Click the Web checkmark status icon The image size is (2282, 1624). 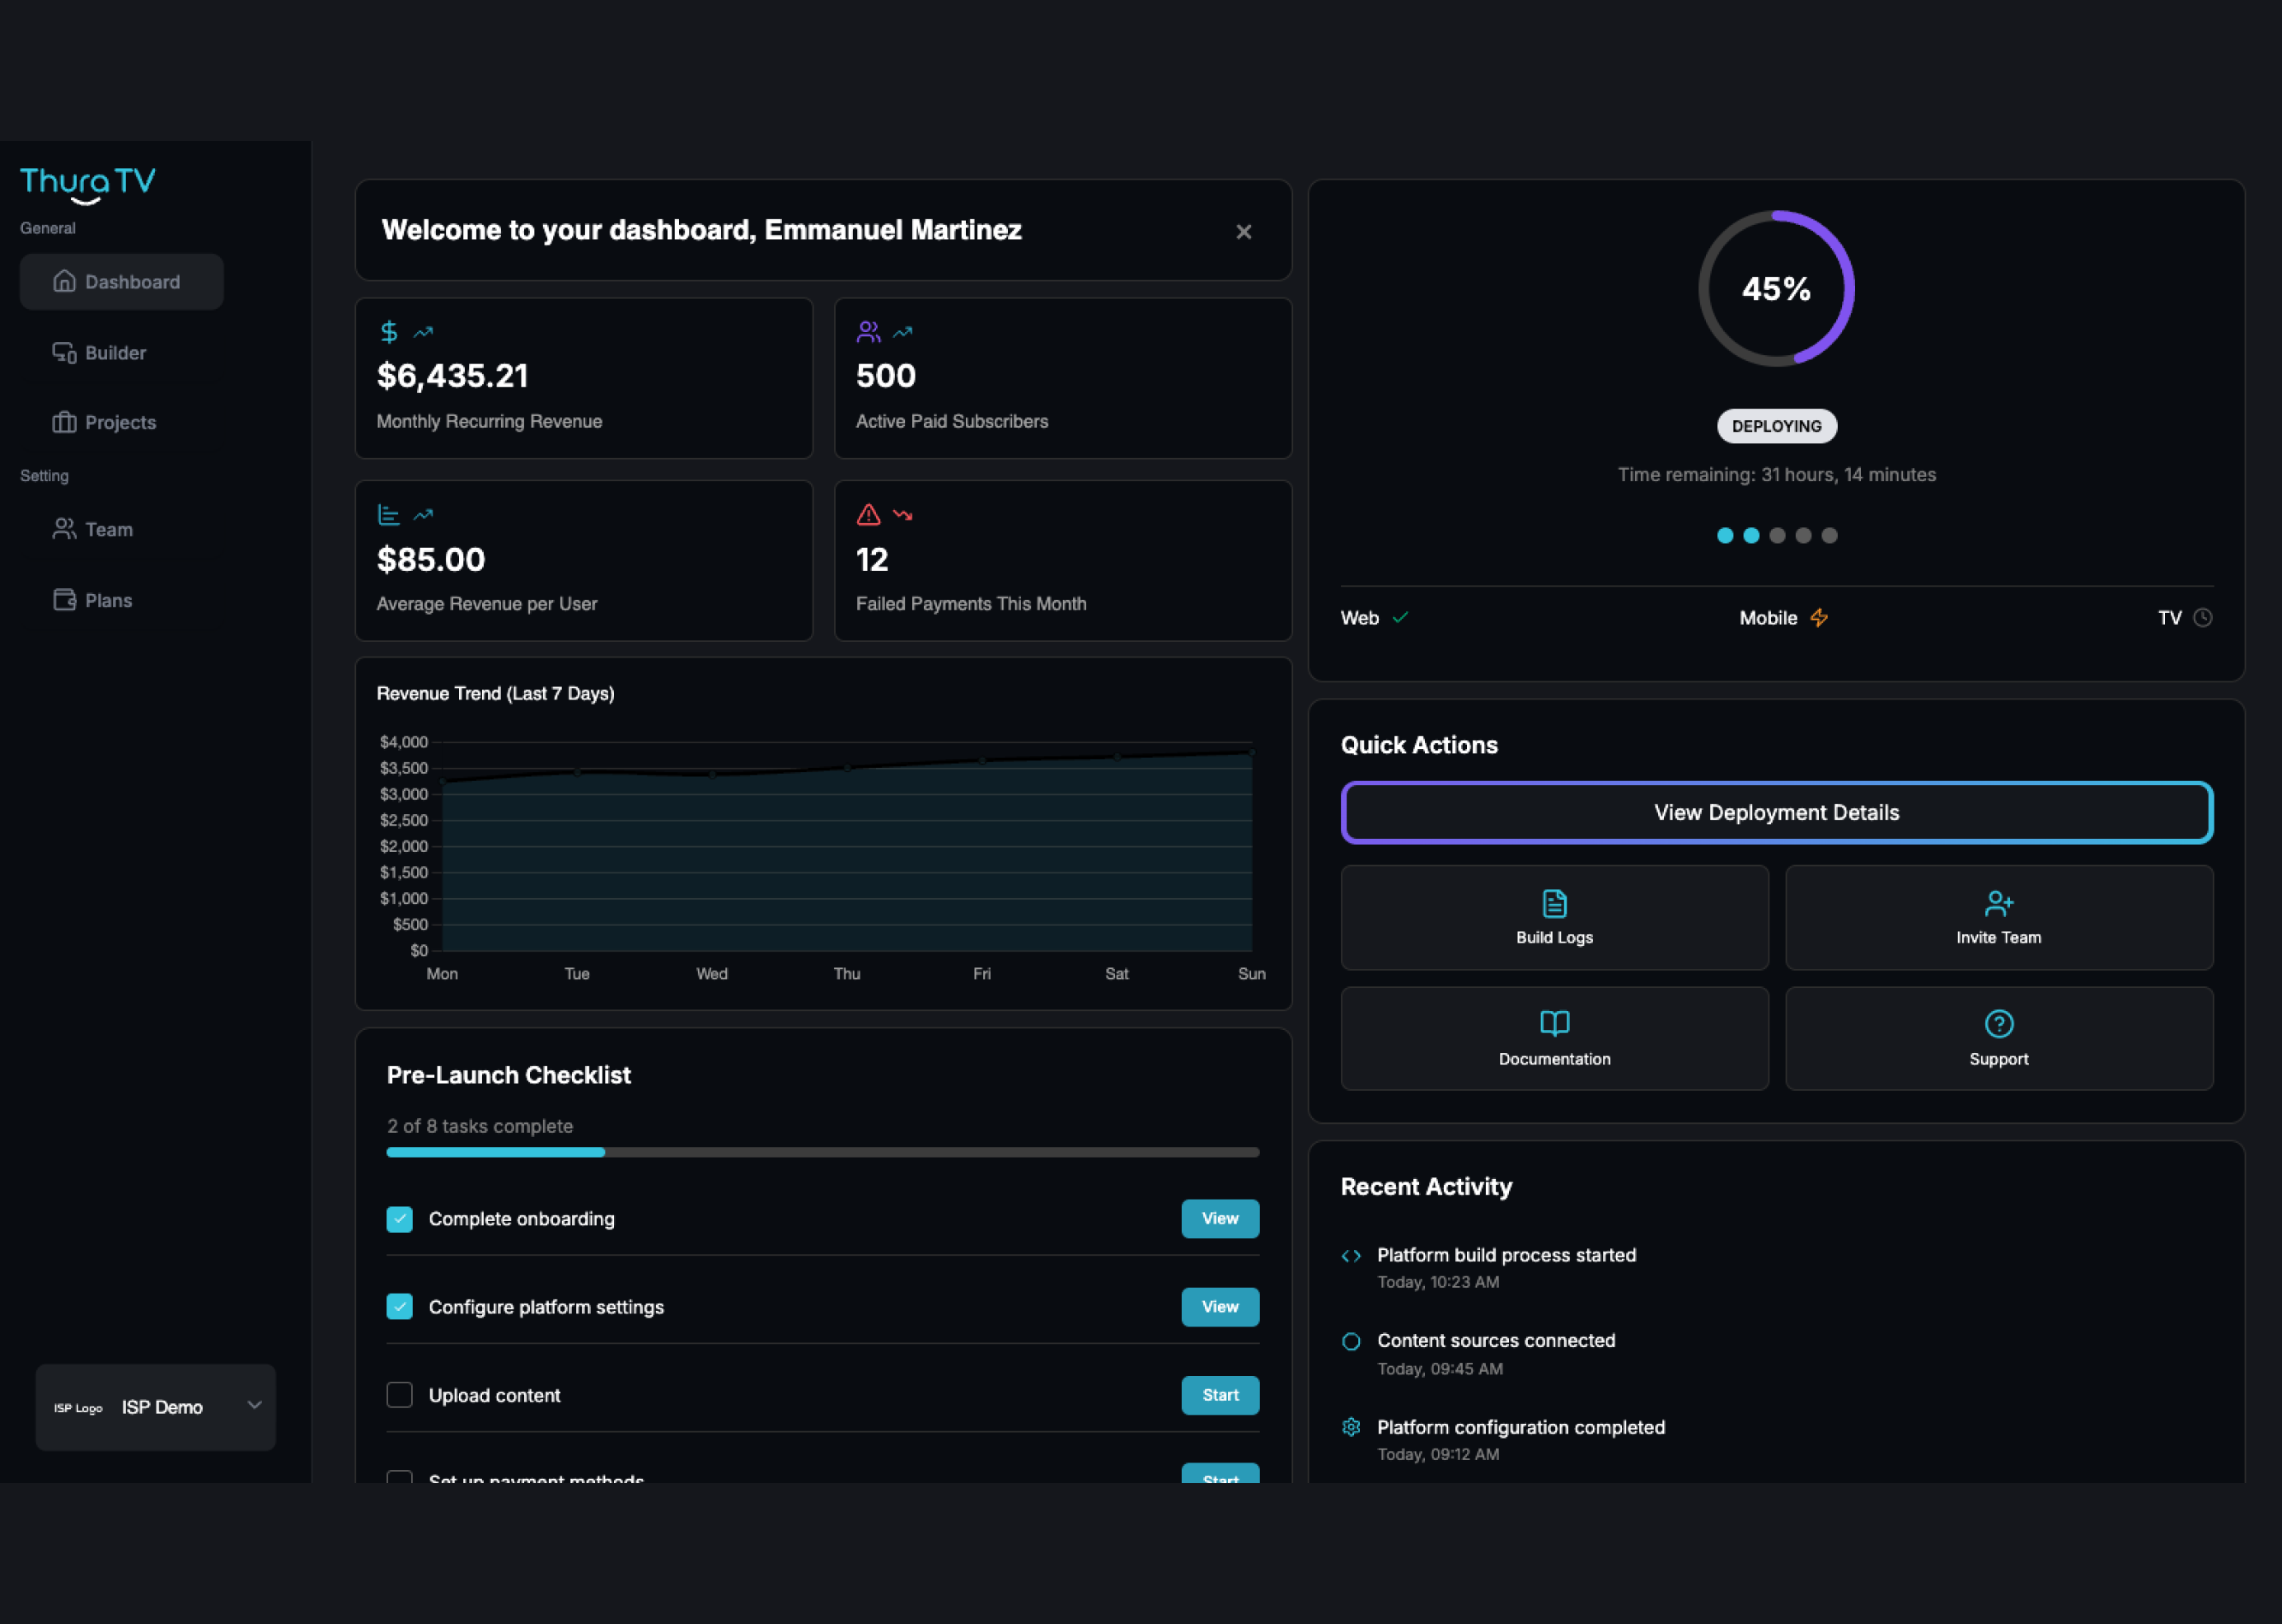click(x=1400, y=618)
